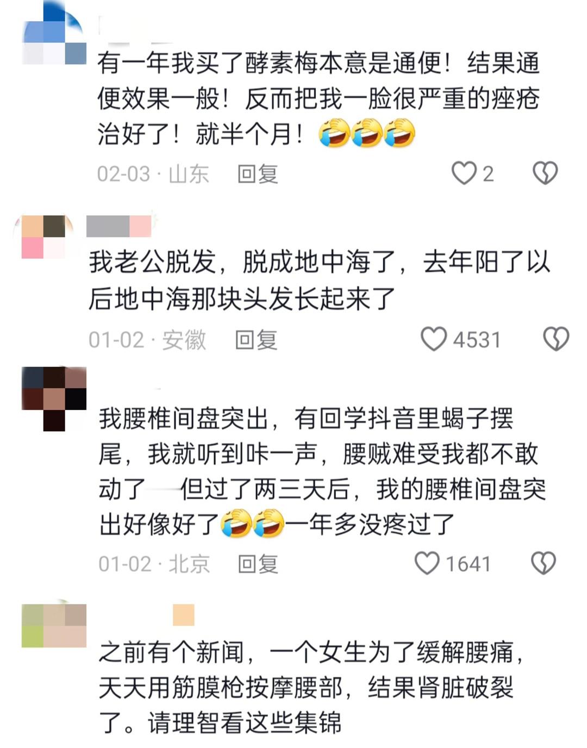Reply to the Anhui hair-loss comment (回复)
The height and width of the screenshot is (748, 587).
tap(256, 340)
